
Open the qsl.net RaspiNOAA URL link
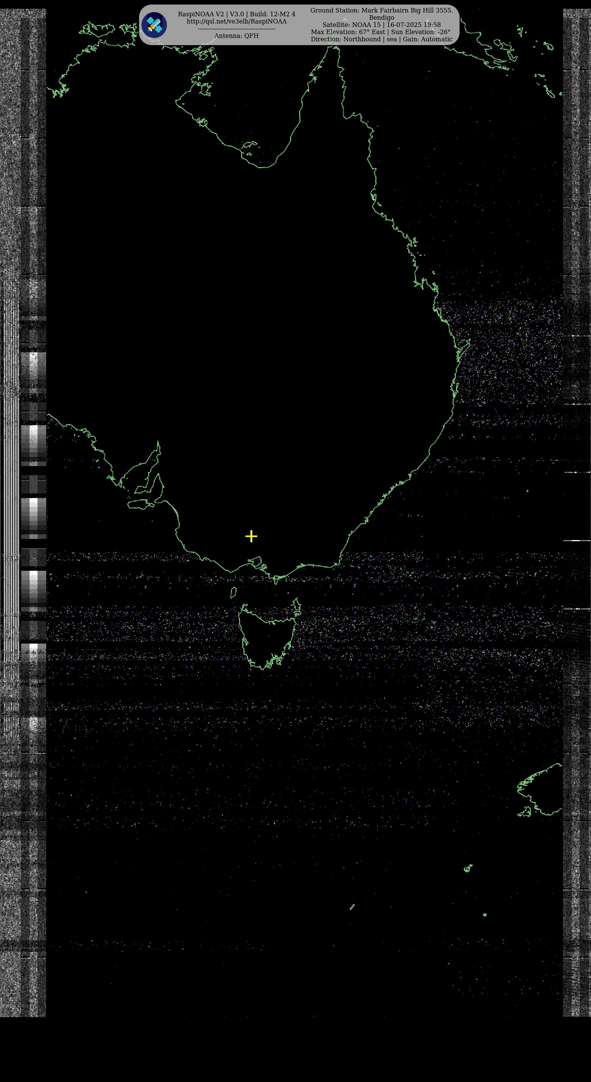click(236, 21)
